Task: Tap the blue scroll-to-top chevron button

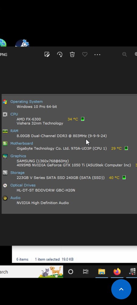Action: pyautogui.click(x=121, y=289)
